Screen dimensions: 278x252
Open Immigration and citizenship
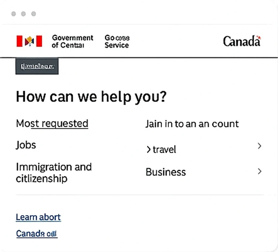[x=54, y=172]
